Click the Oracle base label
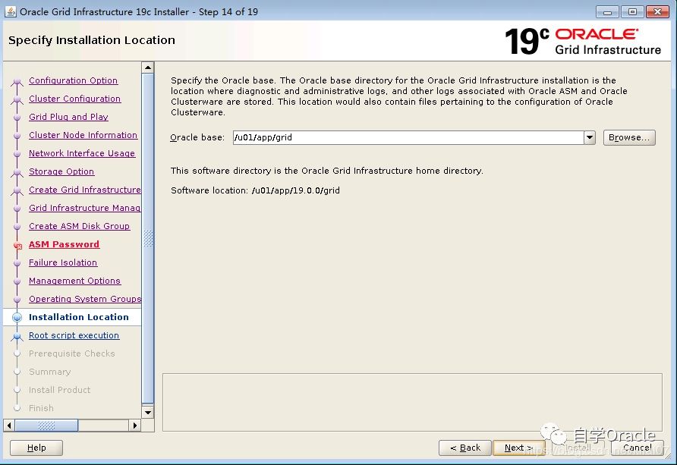The width and height of the screenshot is (677, 465). pyautogui.click(x=197, y=137)
